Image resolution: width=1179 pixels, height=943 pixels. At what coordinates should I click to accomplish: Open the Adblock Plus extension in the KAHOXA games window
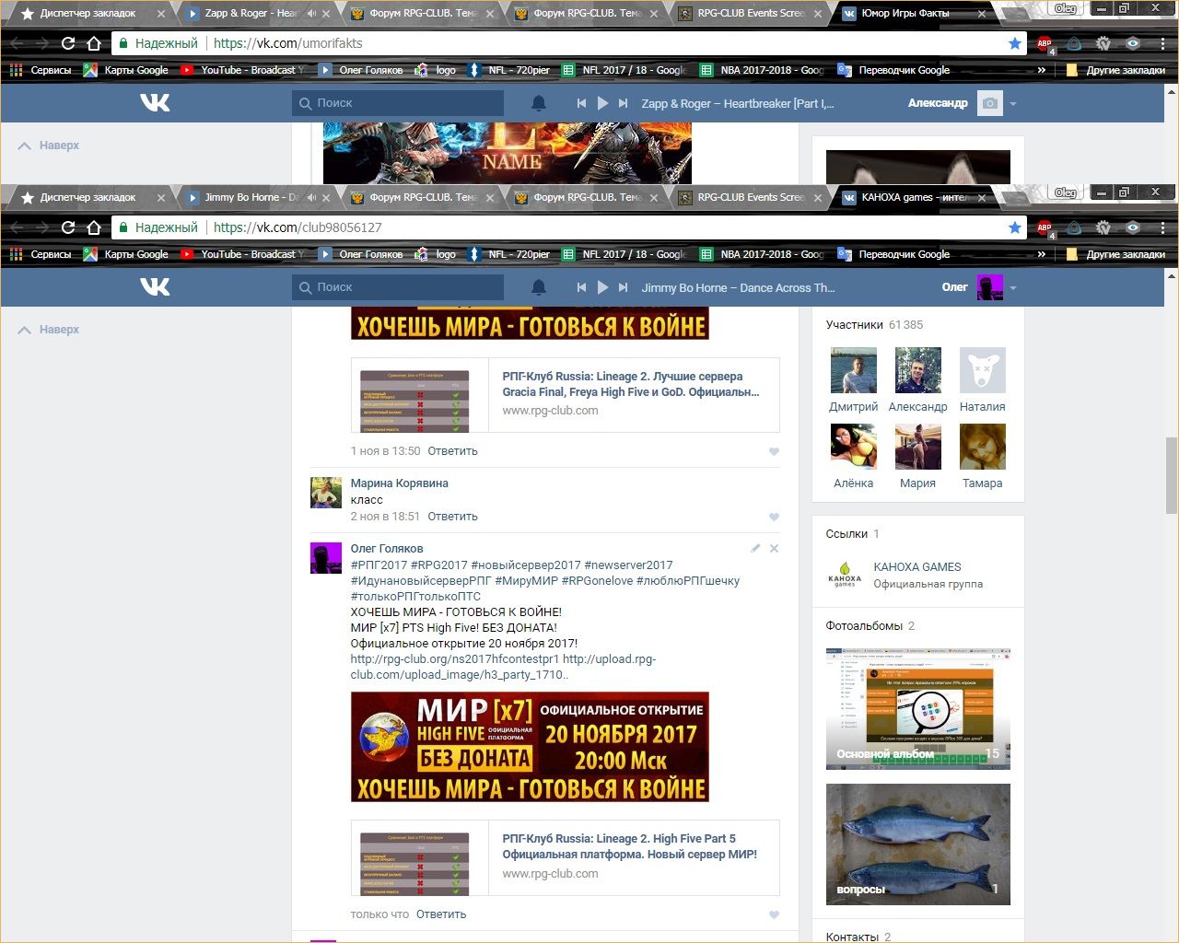click(x=1045, y=228)
